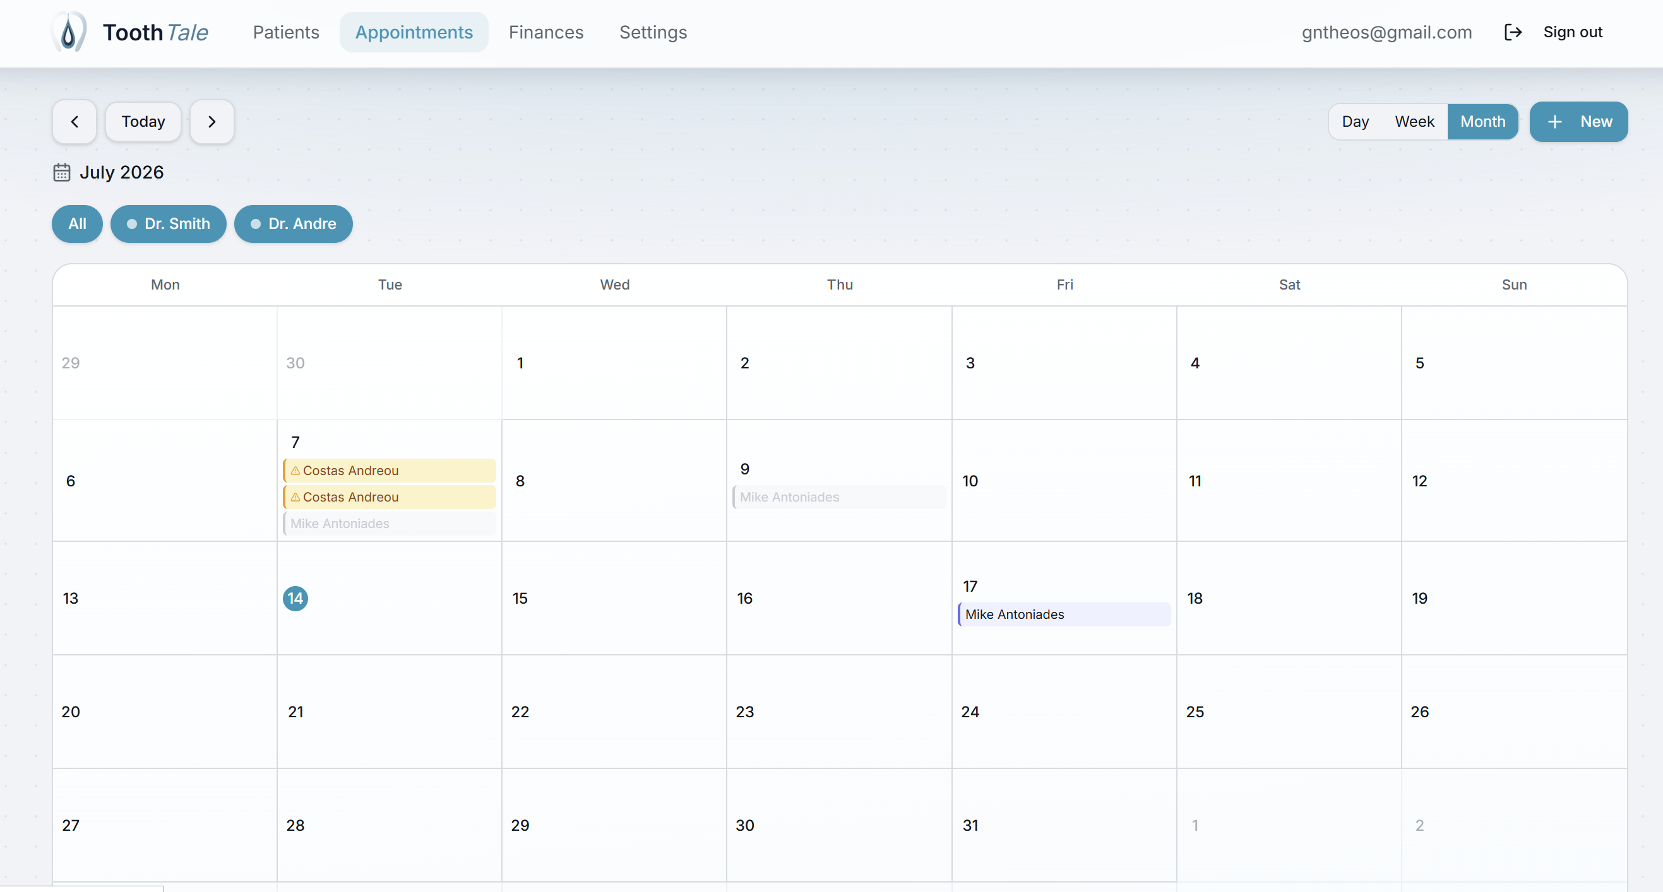Click warning icon on first Costas Andreou appointment
This screenshot has width=1663, height=892.
point(295,471)
